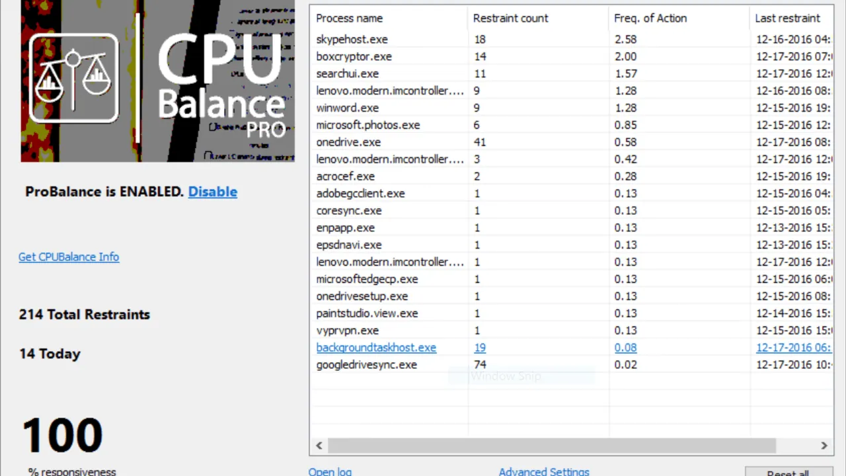Image resolution: width=846 pixels, height=476 pixels.
Task: Select the skypehost.exe row
Action: pos(572,40)
